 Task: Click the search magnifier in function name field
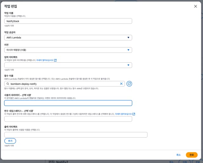(x=8, y=84)
